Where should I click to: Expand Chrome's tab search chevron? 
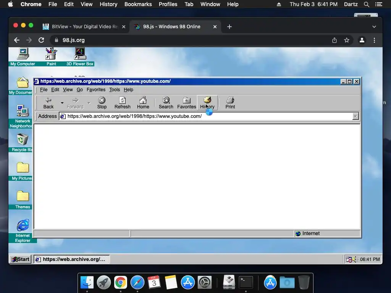(x=374, y=27)
